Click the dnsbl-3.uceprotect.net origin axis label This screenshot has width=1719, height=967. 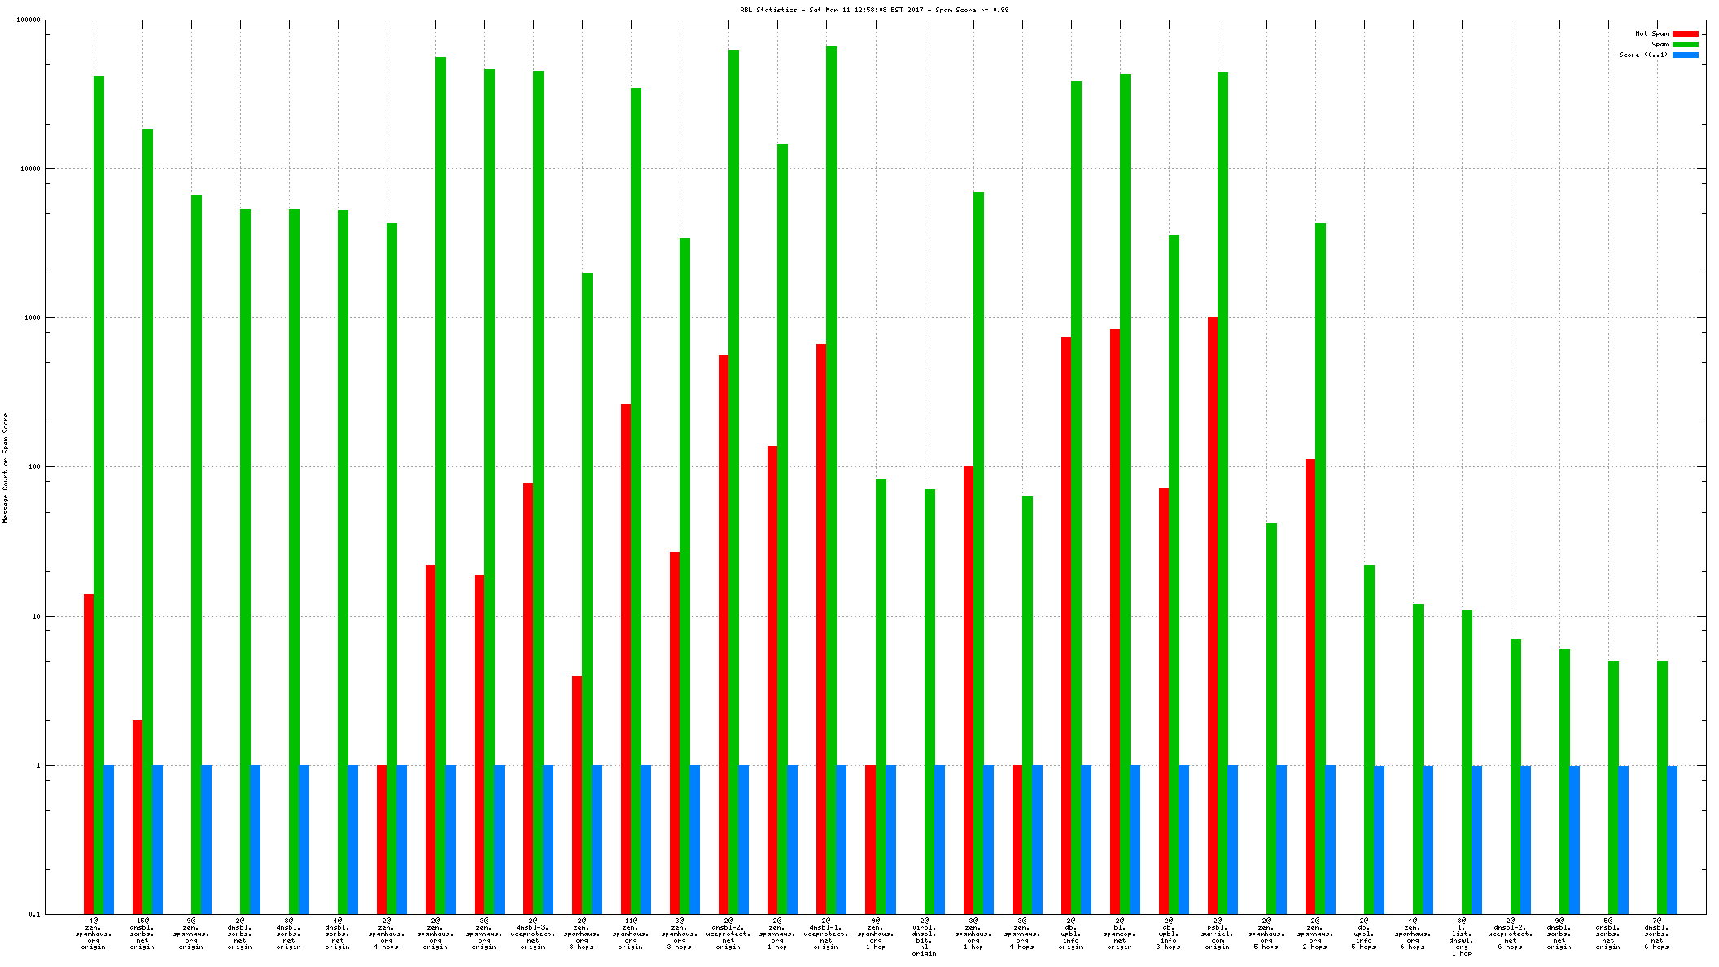coord(533,934)
